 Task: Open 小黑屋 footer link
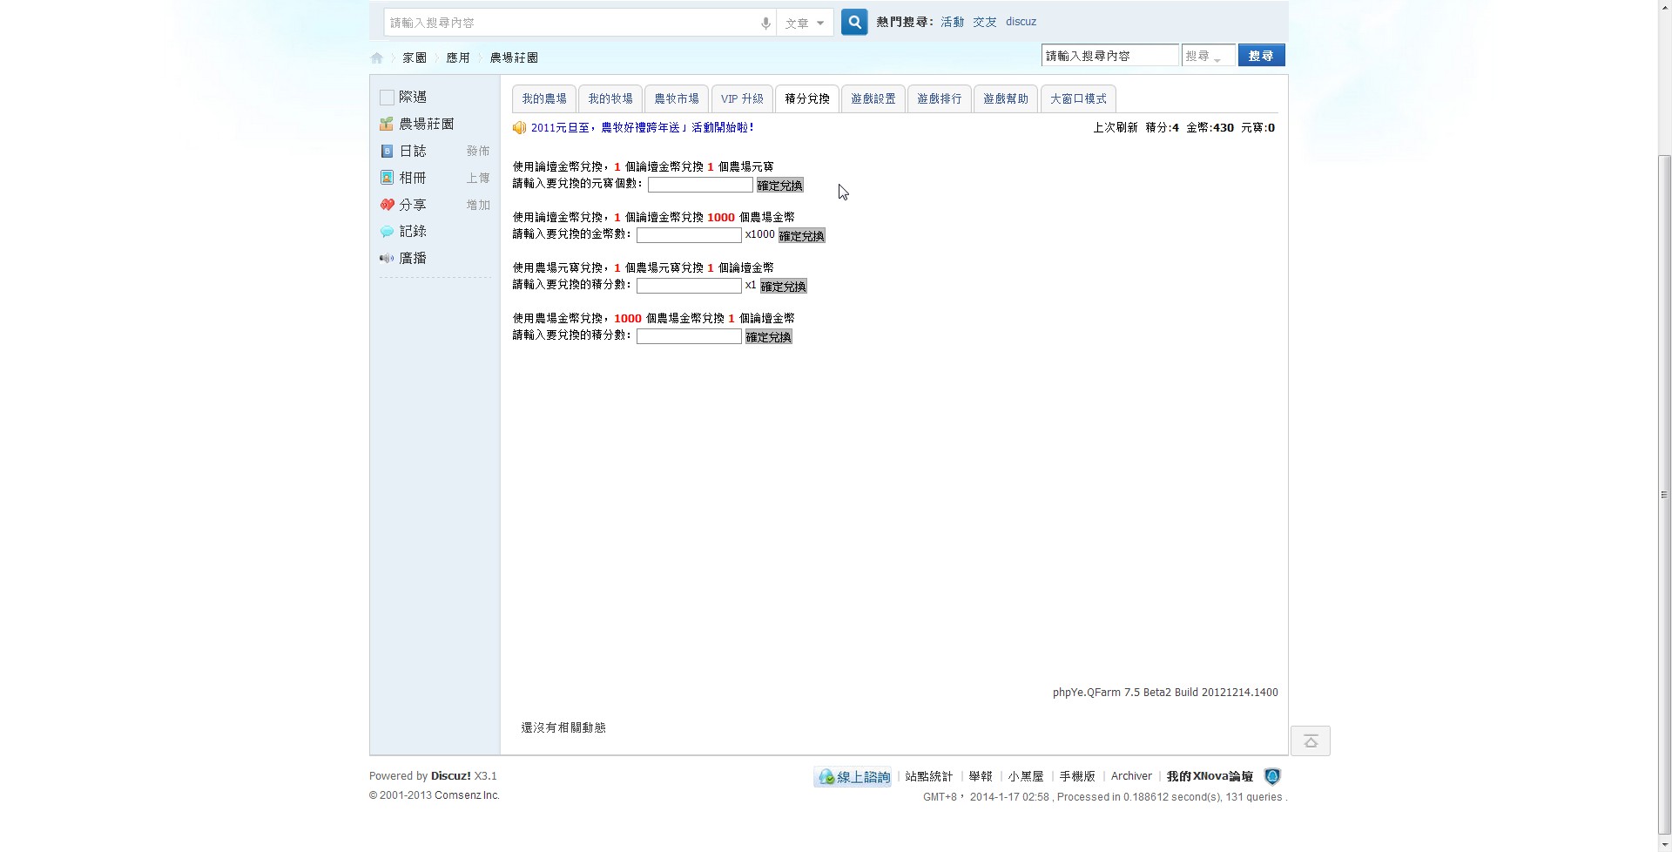[1025, 776]
